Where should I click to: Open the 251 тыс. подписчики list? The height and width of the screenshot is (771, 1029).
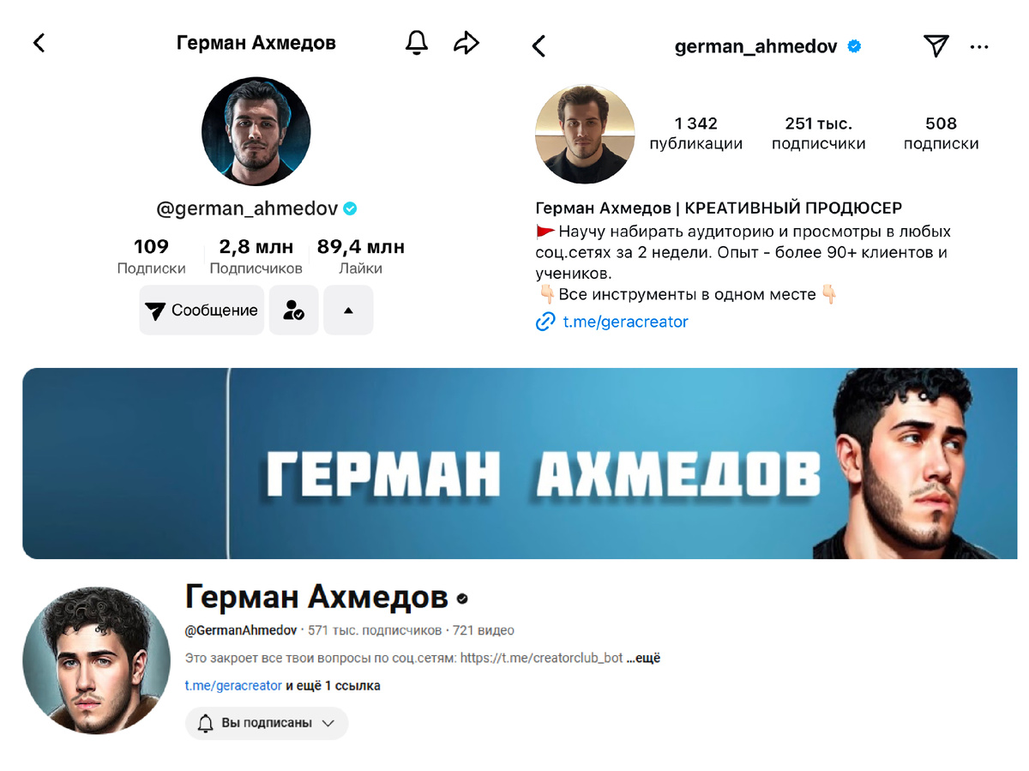(819, 134)
